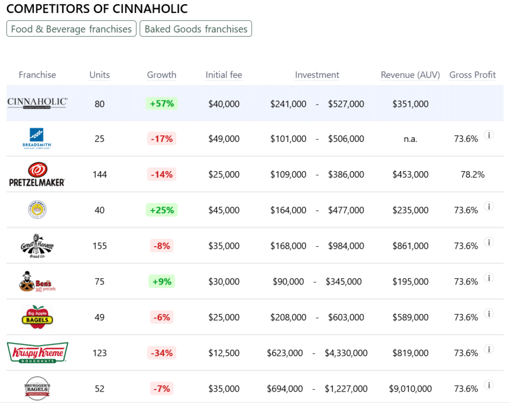Image resolution: width=510 pixels, height=403 pixels.
Task: Click the +9% growth badge
Action: coord(162,282)
